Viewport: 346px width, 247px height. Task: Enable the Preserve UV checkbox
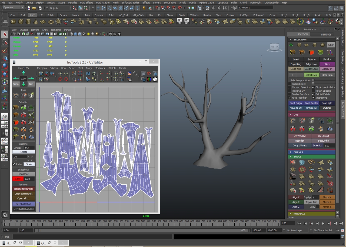290,91
